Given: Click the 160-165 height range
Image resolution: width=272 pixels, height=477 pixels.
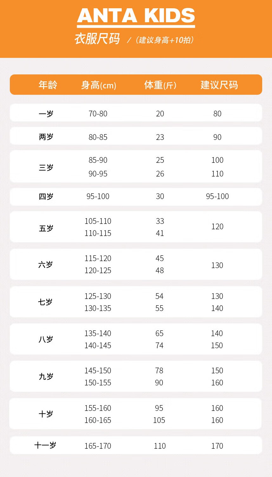Looking at the screenshot, I should click(x=98, y=420).
